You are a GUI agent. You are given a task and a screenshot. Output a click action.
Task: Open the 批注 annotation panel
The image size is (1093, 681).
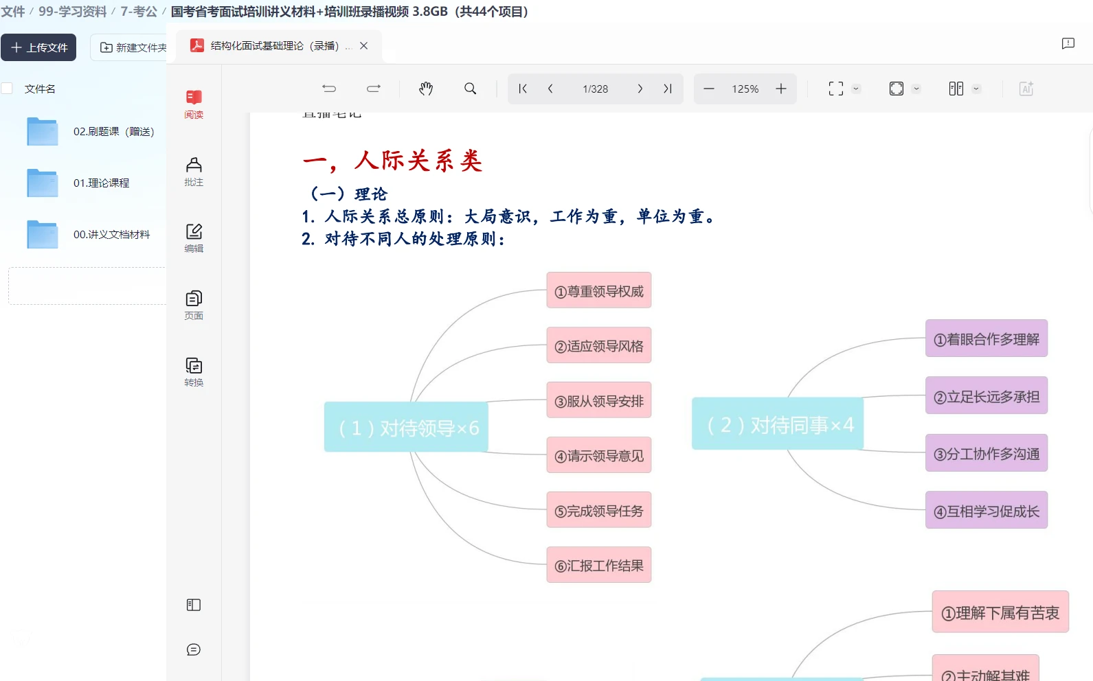tap(194, 172)
